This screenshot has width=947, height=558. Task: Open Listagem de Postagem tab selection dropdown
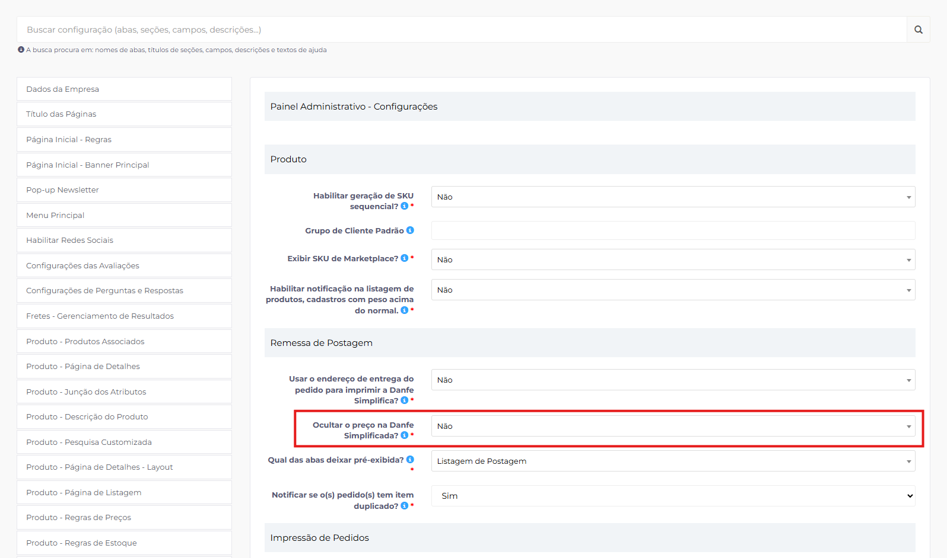point(672,461)
